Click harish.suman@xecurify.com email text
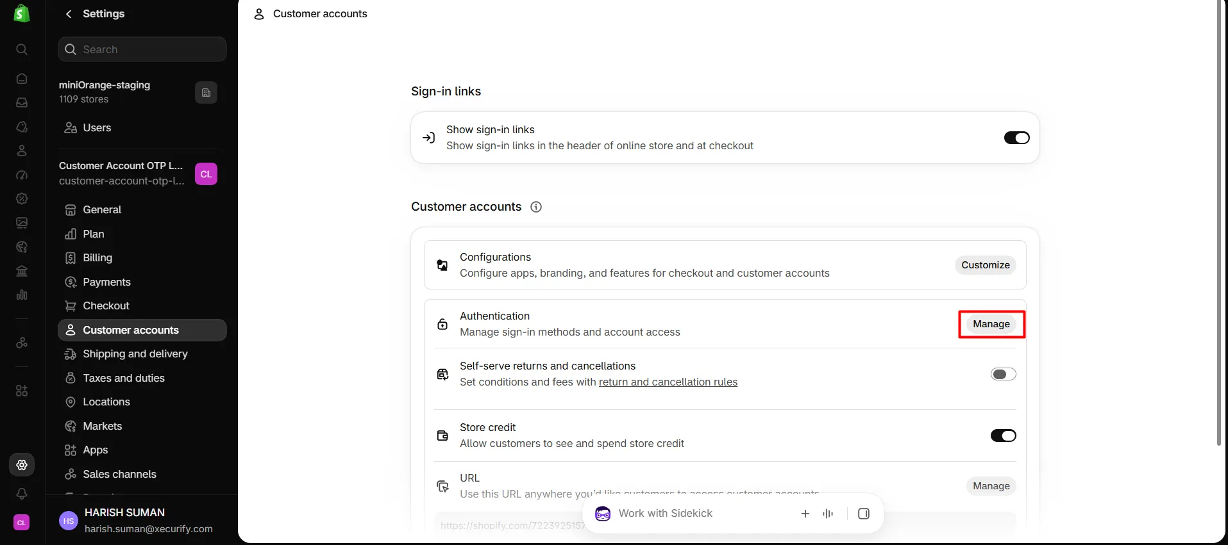 pyautogui.click(x=149, y=529)
